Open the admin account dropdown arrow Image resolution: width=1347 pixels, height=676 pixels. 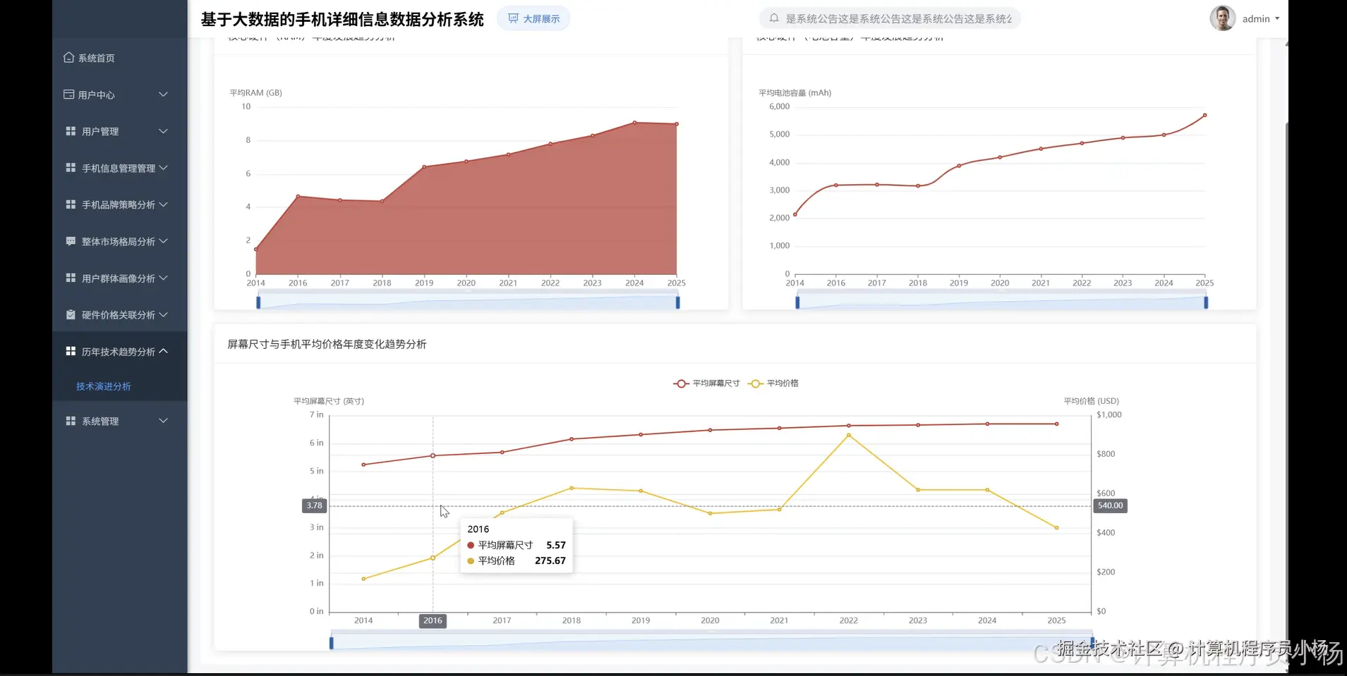coord(1277,19)
